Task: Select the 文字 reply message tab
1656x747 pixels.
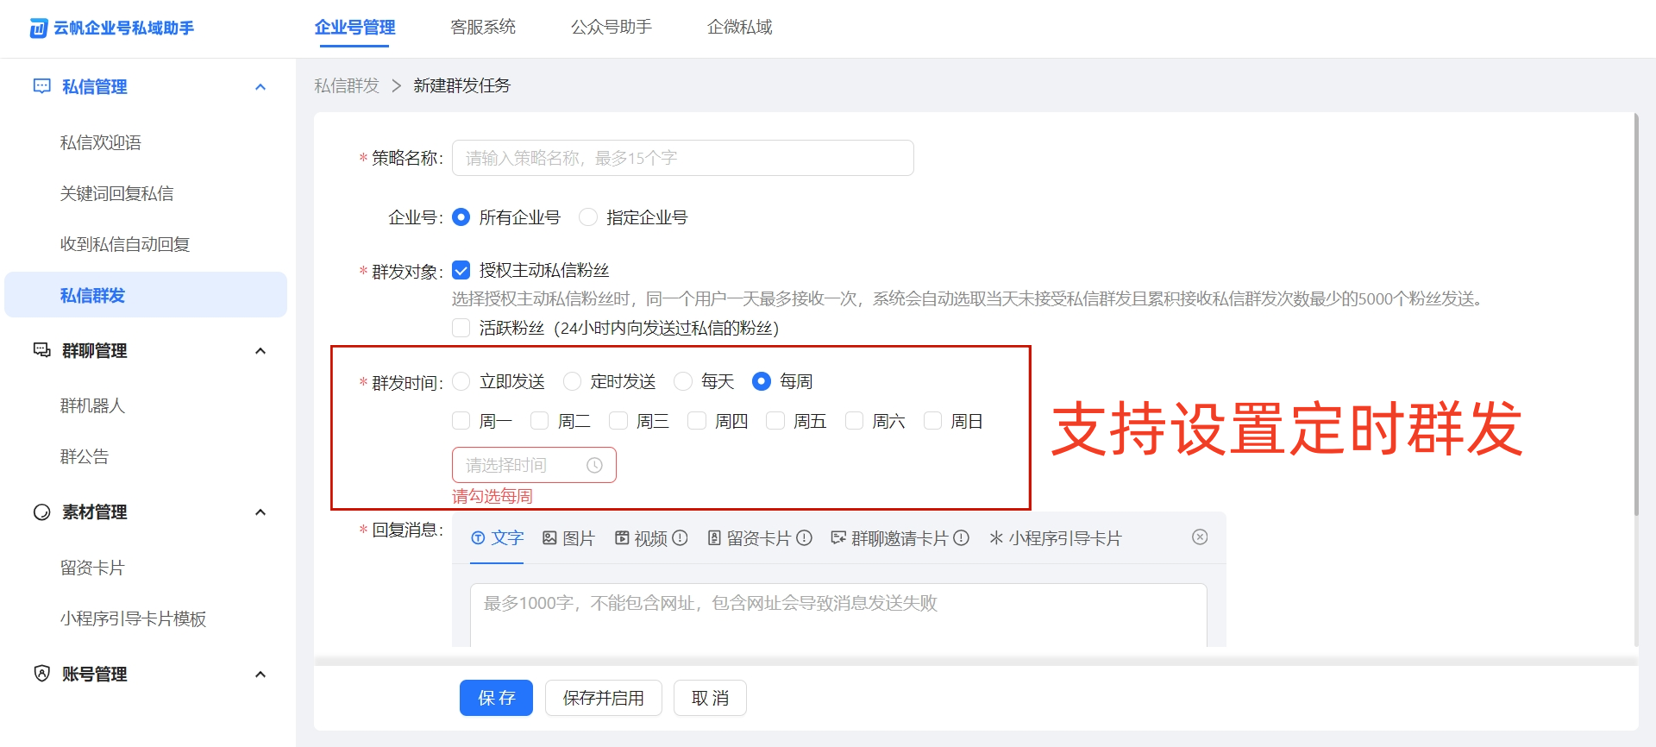Action: (497, 538)
